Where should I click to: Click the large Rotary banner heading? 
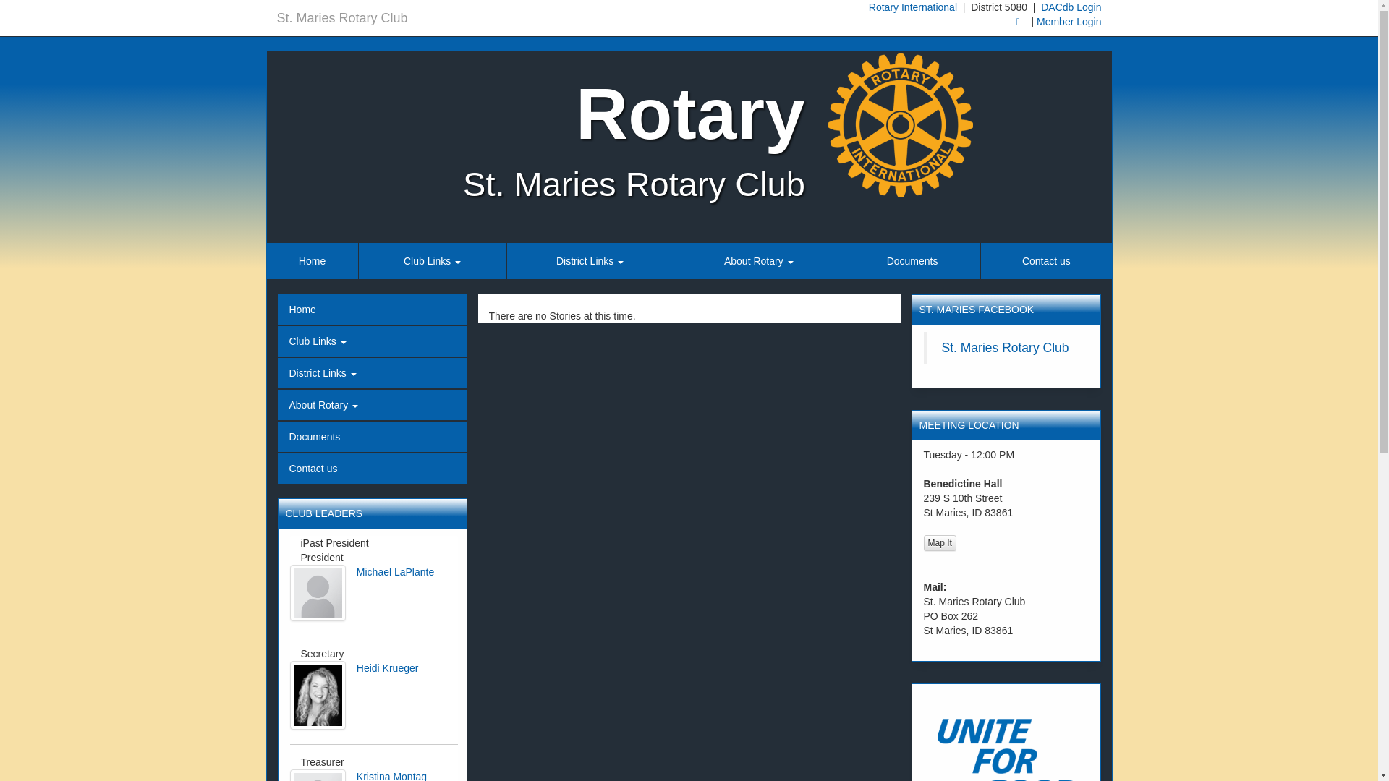[x=690, y=114]
